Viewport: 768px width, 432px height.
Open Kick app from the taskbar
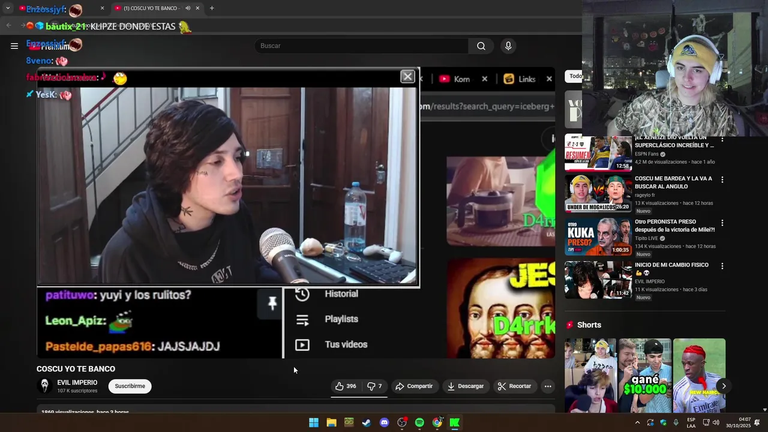[x=455, y=422]
